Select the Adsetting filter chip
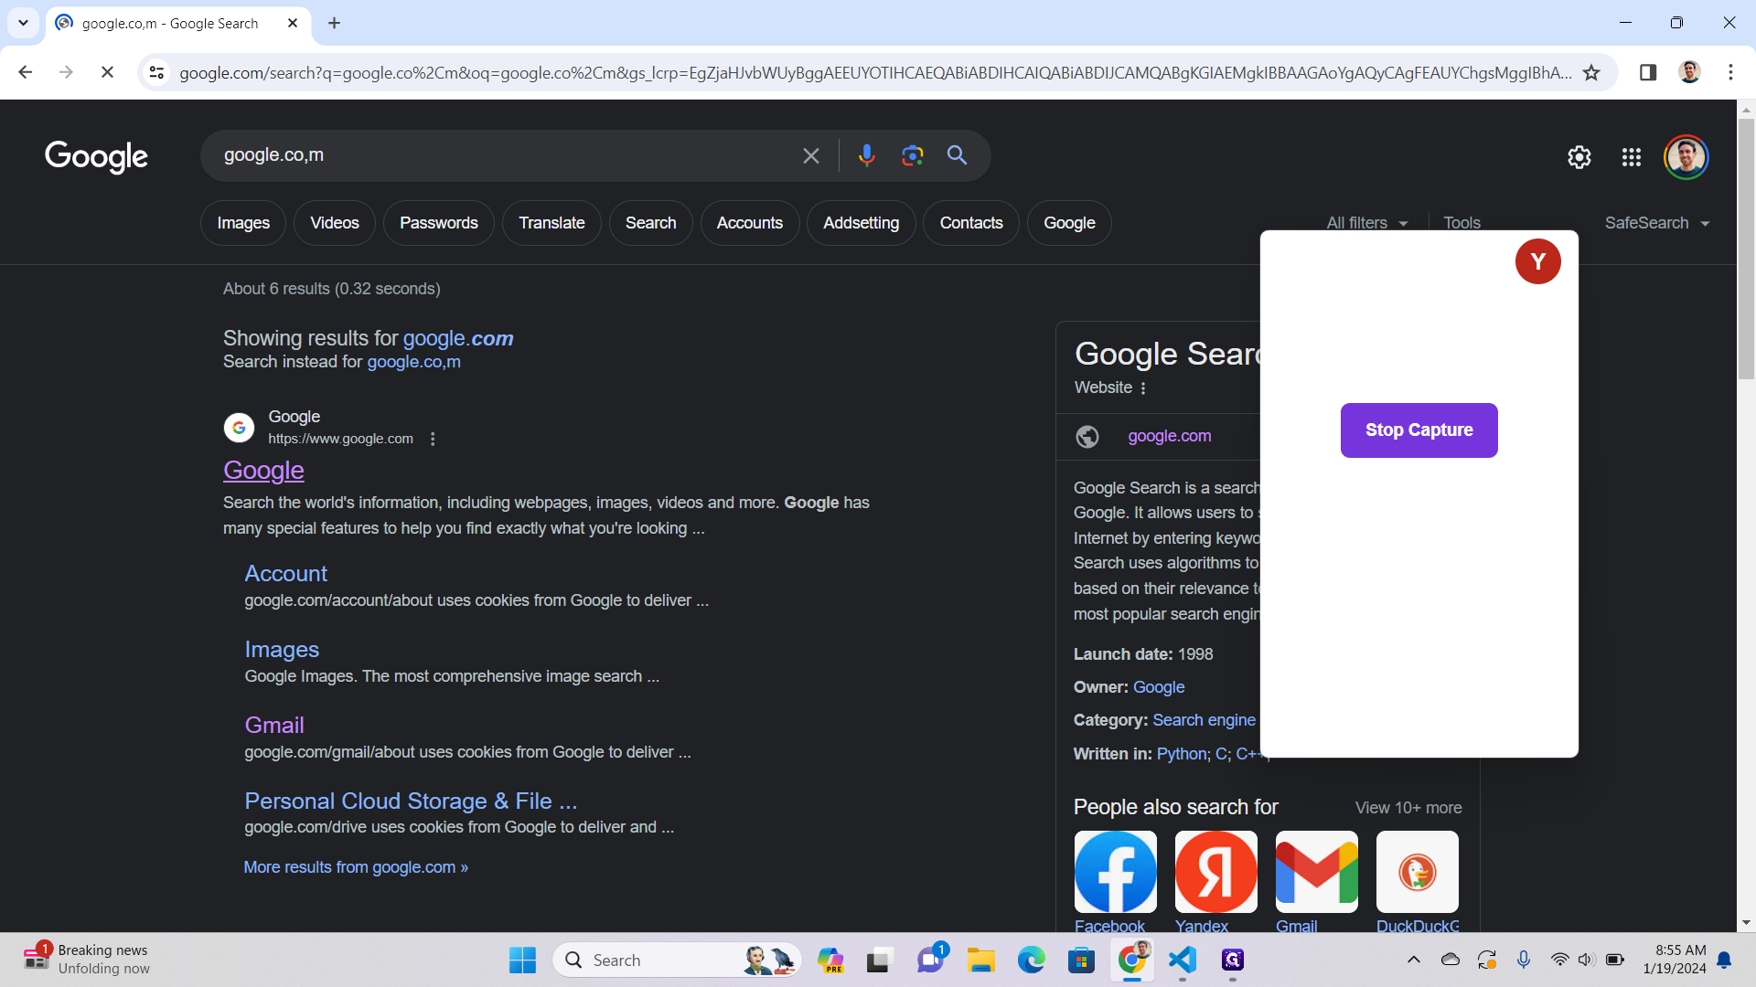This screenshot has height=987, width=1756. 861,223
